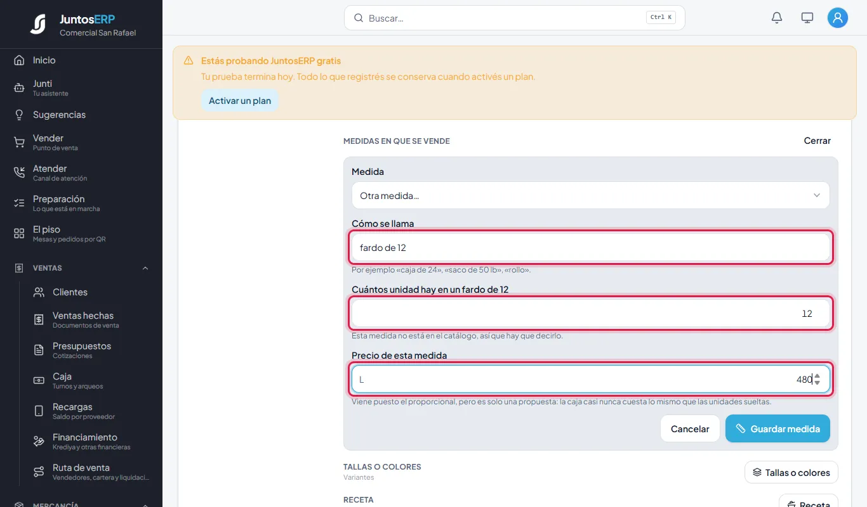Click the Atender phone icon
The width and height of the screenshot is (867, 507).
click(x=19, y=172)
